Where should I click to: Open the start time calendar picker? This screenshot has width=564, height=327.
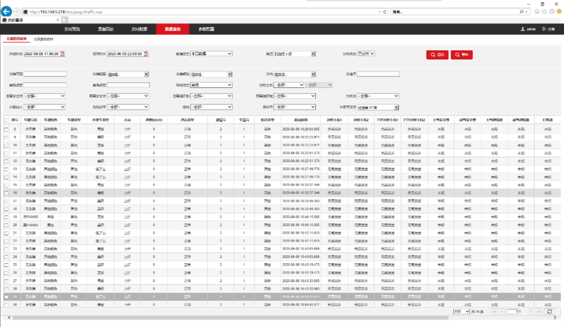tap(62, 53)
